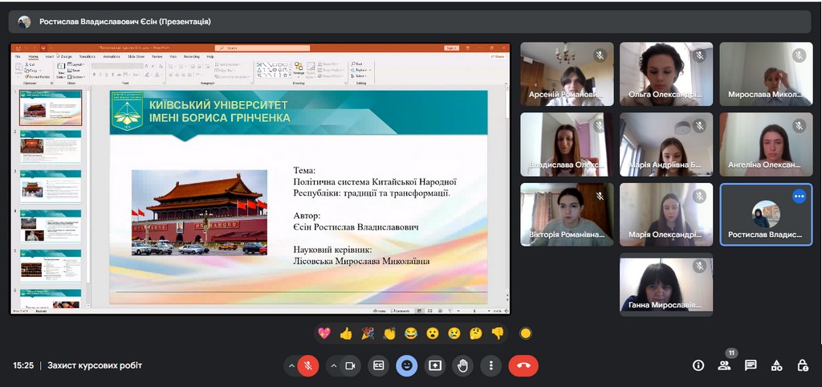
Task: Open host controls lock icon
Action: click(803, 365)
